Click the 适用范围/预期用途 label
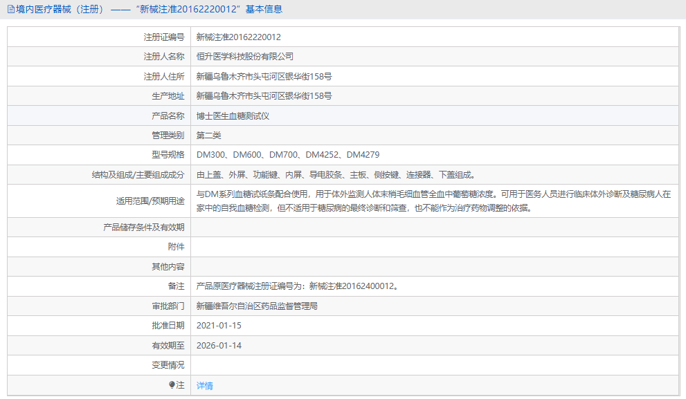 [x=150, y=201]
